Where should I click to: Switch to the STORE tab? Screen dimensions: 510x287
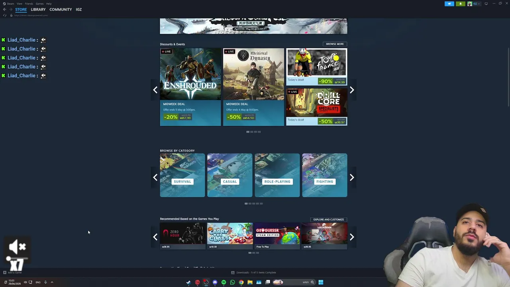click(21, 10)
